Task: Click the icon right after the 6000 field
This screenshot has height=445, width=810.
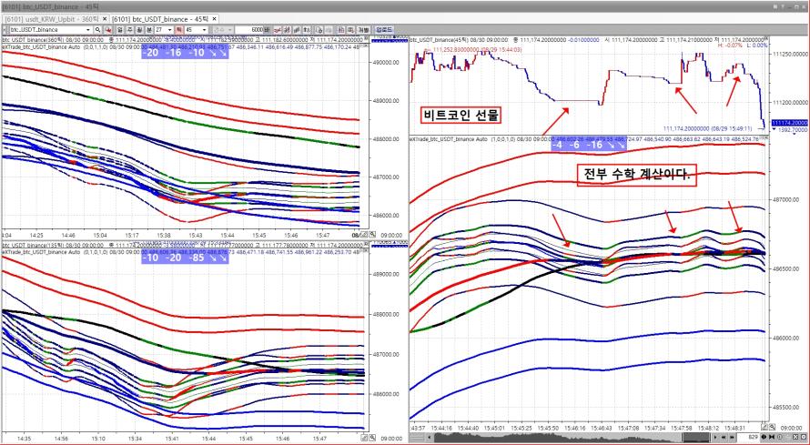Action: 267,29
